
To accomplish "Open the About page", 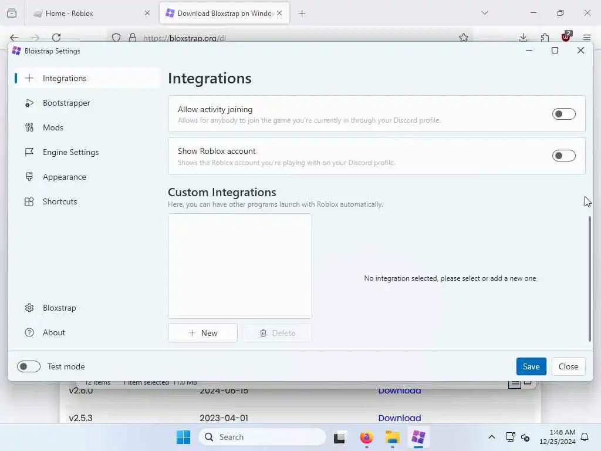I will 87,332.
